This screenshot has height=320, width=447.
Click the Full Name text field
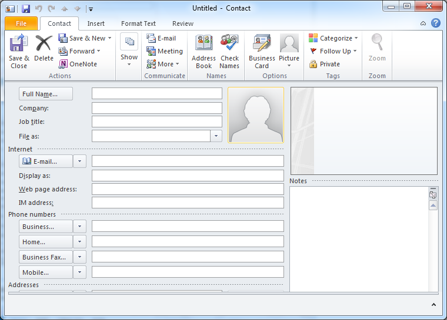157,93
